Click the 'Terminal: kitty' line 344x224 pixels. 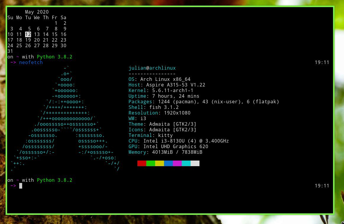(151, 135)
